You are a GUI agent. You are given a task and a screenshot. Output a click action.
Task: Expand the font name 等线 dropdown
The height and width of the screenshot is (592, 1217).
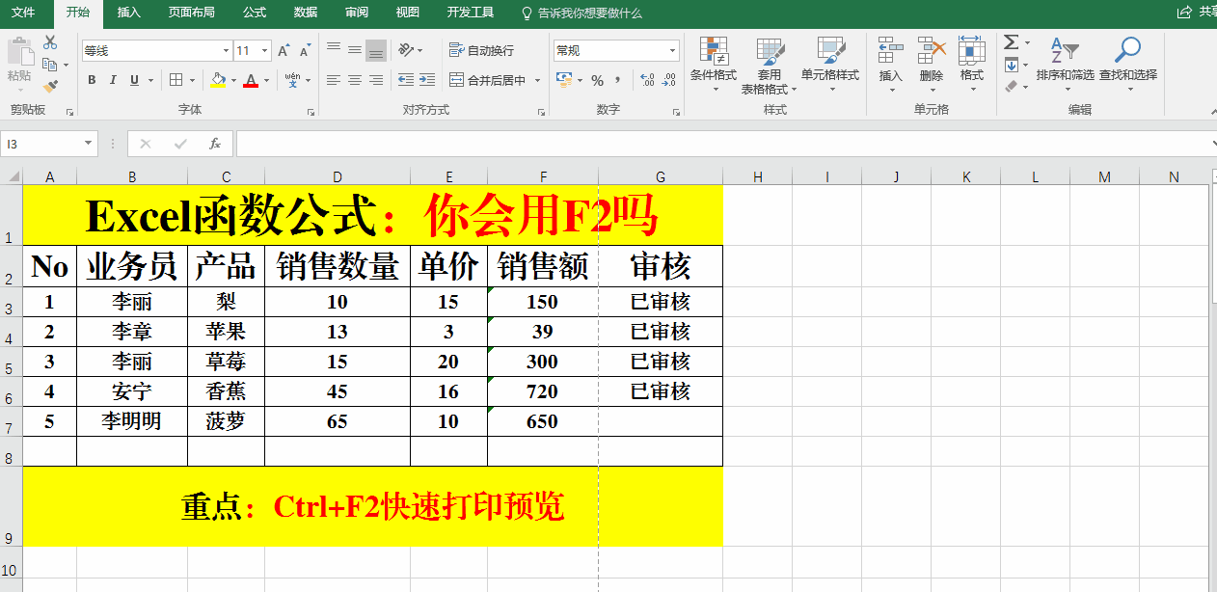tap(226, 51)
